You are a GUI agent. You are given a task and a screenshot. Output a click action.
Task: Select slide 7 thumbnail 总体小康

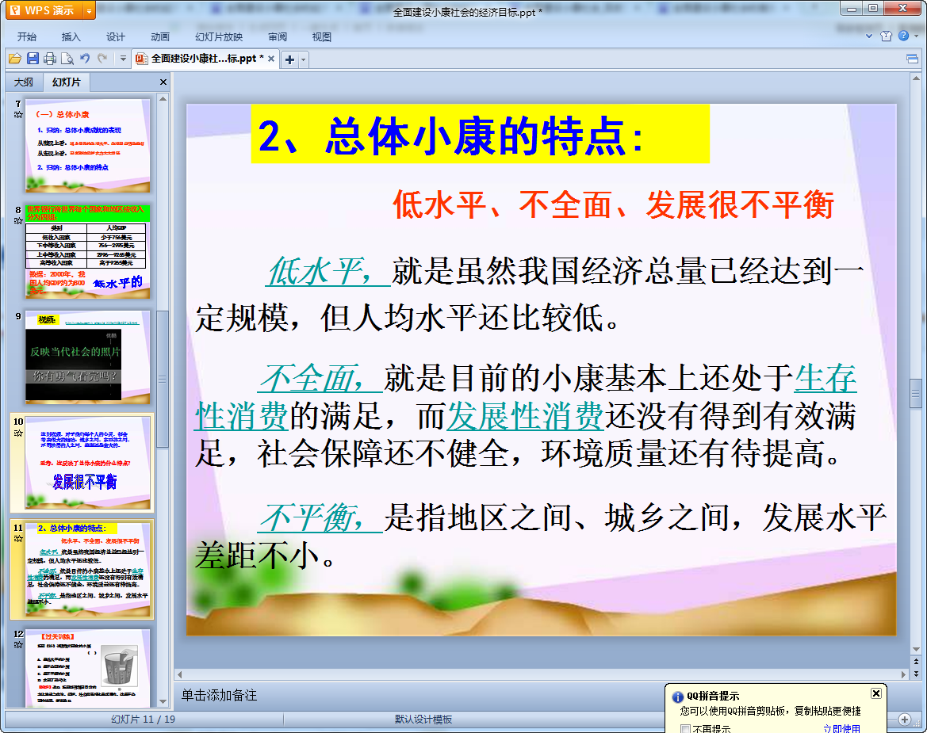pos(87,145)
